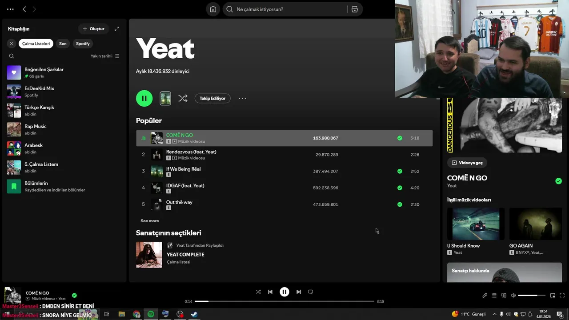
Task: Select the Sen filter chip
Action: 63,44
